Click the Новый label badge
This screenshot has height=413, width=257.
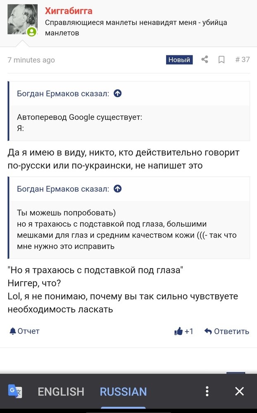click(x=179, y=60)
